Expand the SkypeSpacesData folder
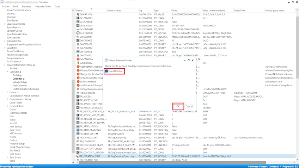299x168 pixels. click(4, 24)
